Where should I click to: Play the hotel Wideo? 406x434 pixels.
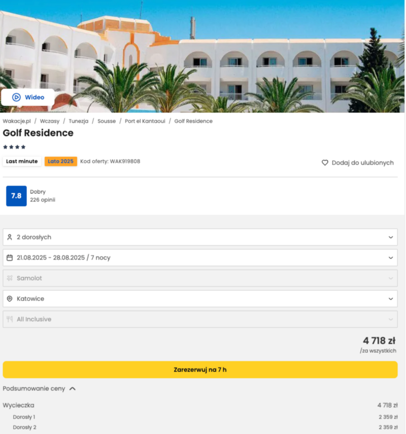pyautogui.click(x=28, y=97)
